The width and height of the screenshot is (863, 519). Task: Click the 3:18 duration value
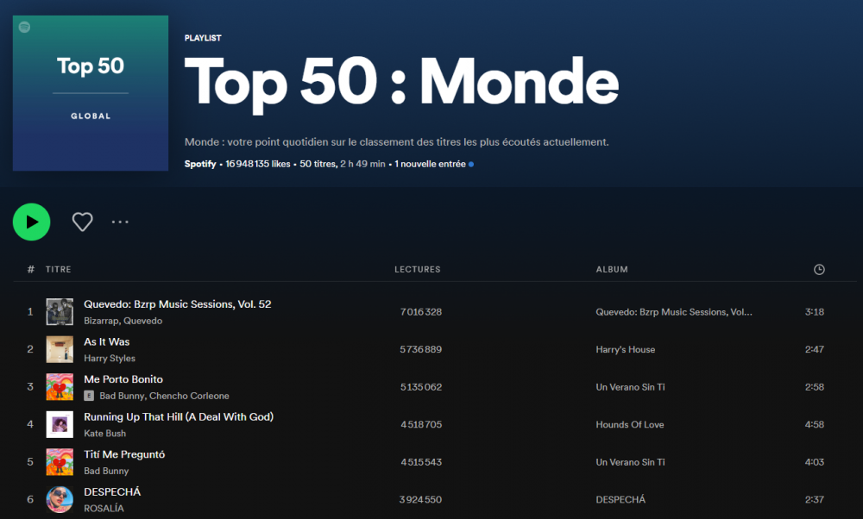point(815,312)
